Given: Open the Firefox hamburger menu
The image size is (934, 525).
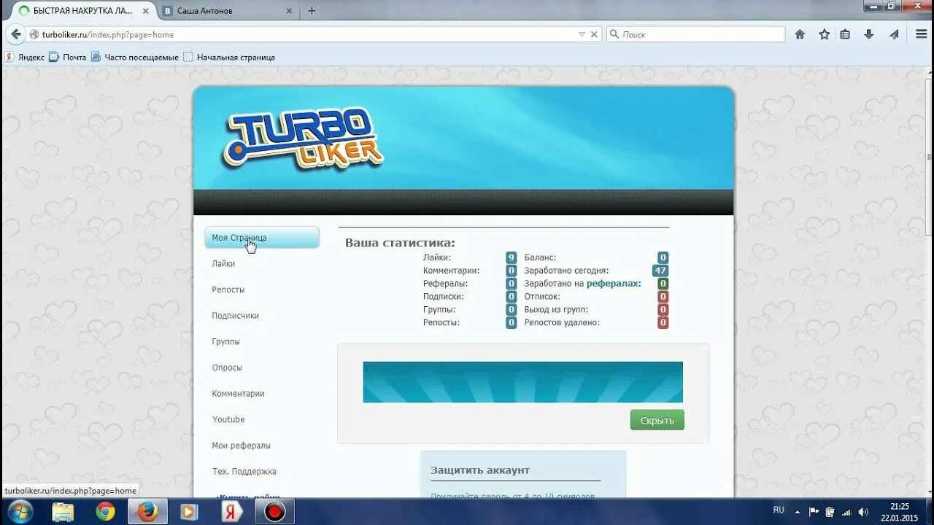Looking at the screenshot, I should [x=921, y=34].
